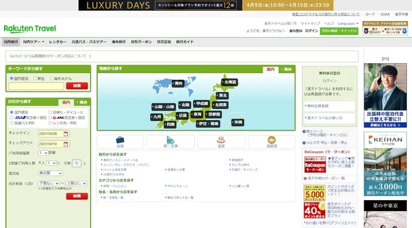Click the GORA link at top

click(385, 14)
